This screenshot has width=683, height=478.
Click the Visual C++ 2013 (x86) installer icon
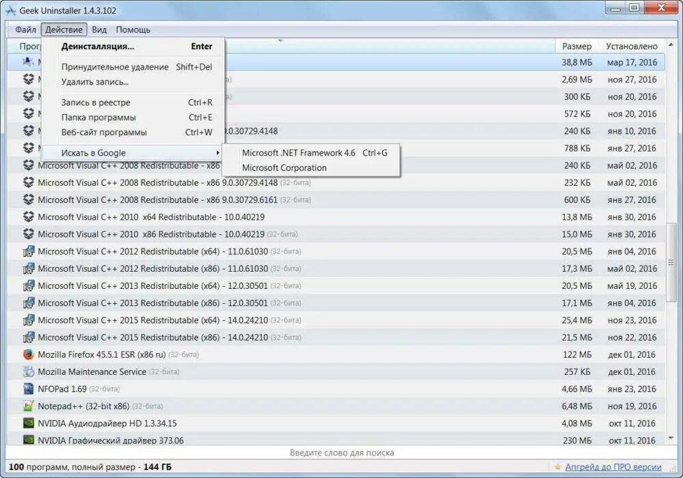click(x=28, y=303)
